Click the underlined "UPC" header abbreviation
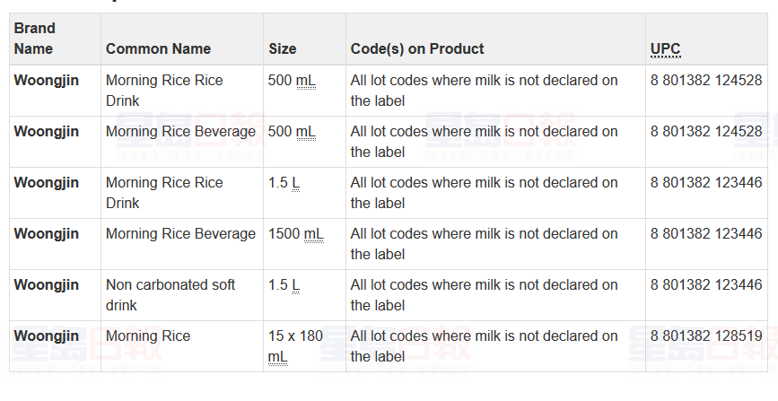778x401 pixels. tap(665, 48)
